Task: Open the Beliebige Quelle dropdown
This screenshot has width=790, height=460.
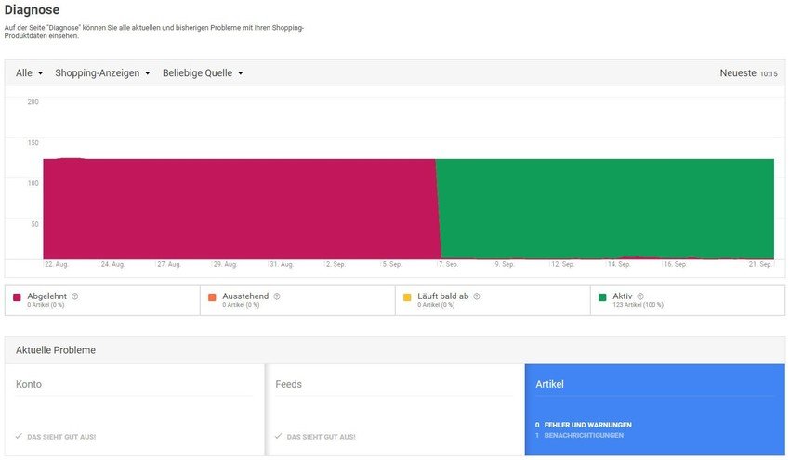Action: coord(203,73)
